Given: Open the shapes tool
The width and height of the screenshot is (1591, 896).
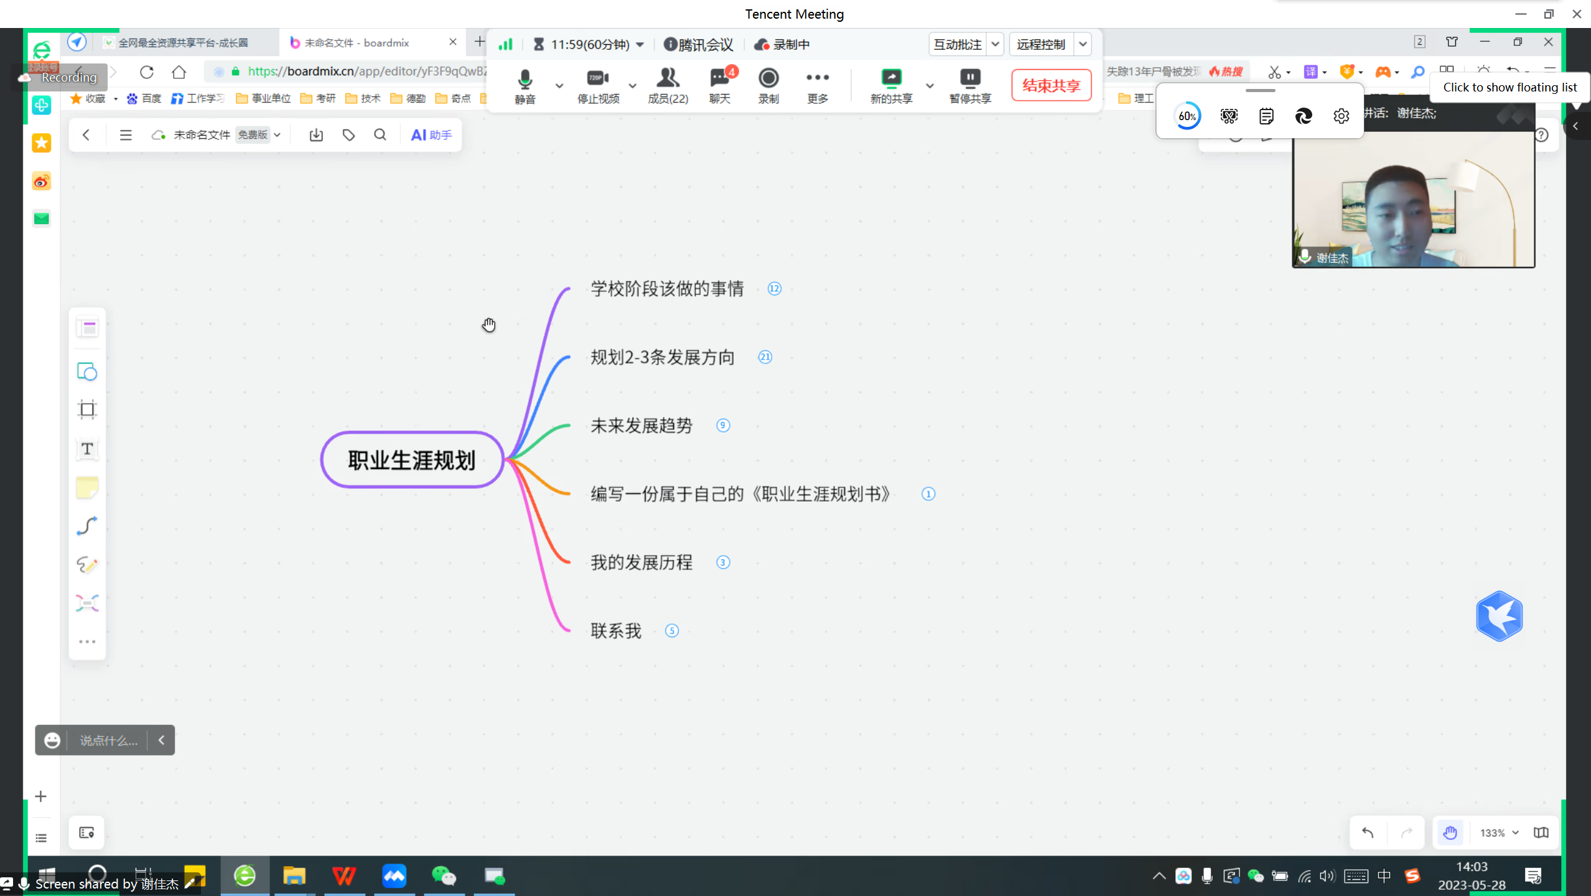Looking at the screenshot, I should (87, 371).
